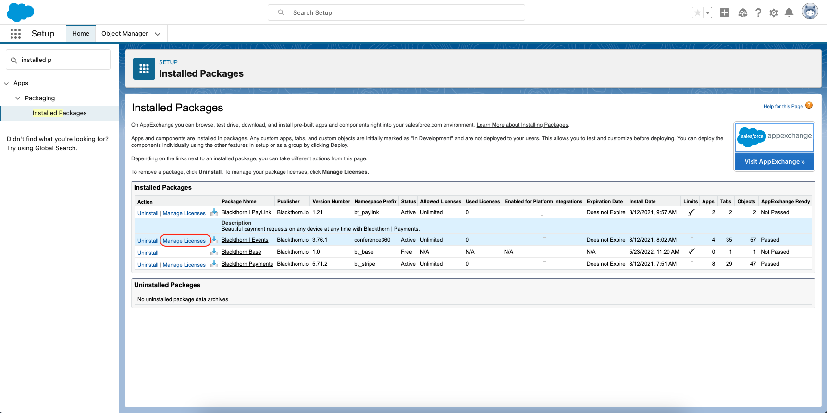Click the Quick Find box
The height and width of the screenshot is (413, 827).
tap(58, 60)
